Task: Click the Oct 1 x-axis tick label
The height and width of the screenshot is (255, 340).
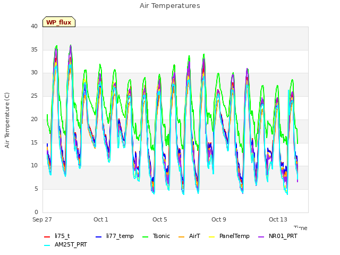Action: pyautogui.click(x=101, y=219)
